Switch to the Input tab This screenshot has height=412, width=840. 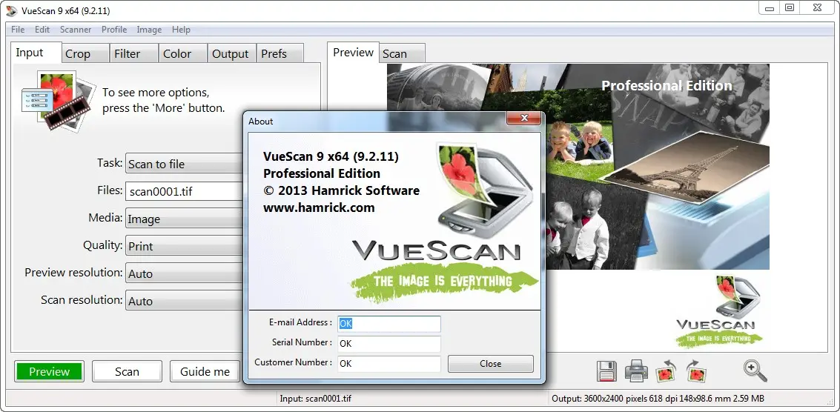click(36, 53)
